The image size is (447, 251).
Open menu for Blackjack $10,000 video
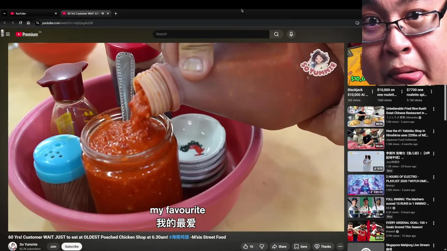pos(372,92)
